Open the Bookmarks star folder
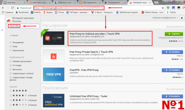The image size is (185, 110). [x=22, y=12]
